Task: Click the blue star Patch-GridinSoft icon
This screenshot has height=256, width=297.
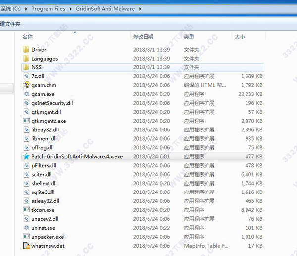Action: click(26, 156)
